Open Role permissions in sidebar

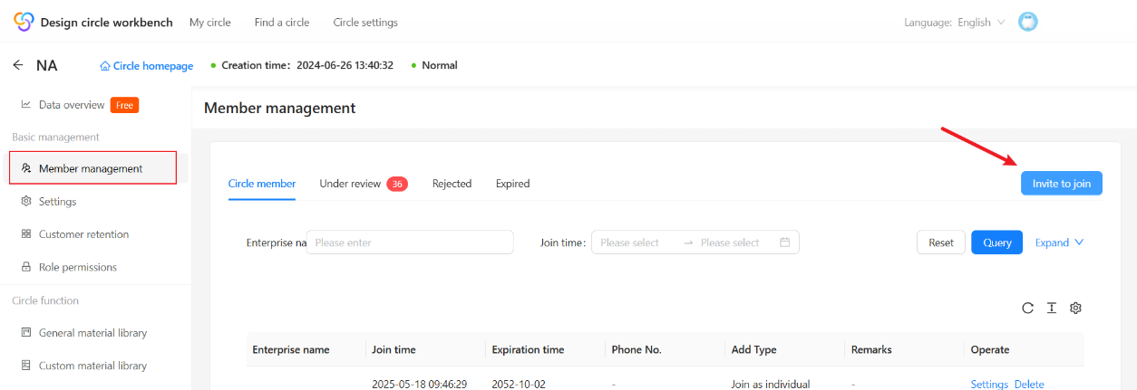[77, 267]
